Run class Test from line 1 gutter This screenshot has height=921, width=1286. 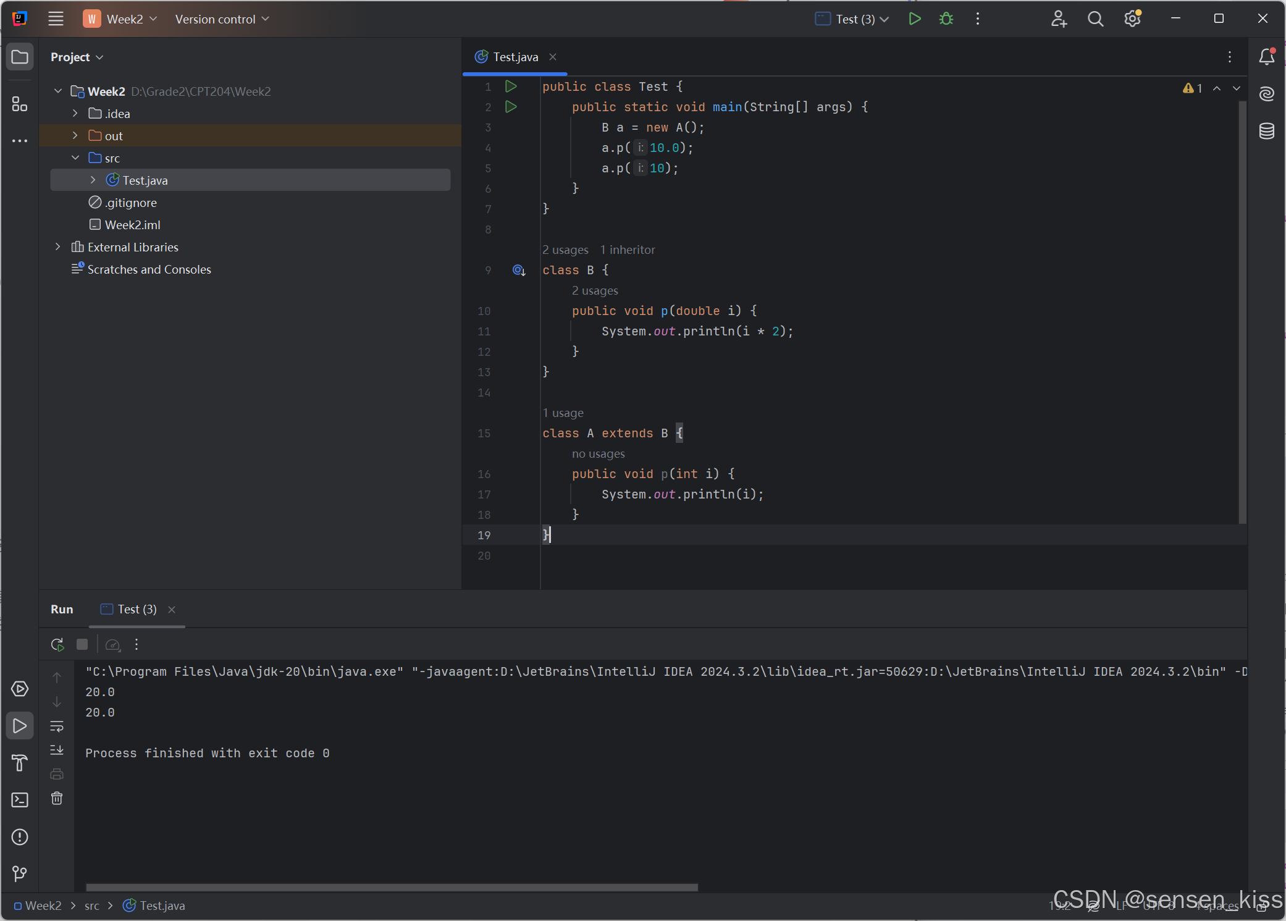[x=511, y=86]
